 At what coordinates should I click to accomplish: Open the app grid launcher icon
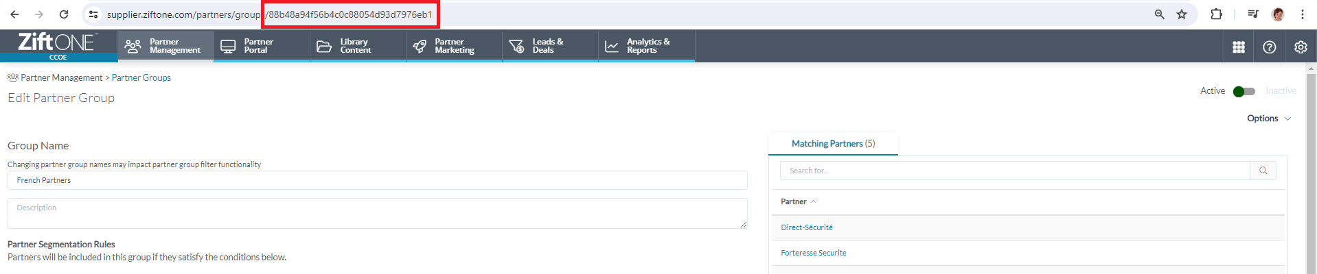[1239, 47]
